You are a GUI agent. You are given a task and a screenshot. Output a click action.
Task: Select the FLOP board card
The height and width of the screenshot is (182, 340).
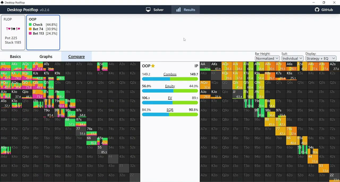coord(13,32)
